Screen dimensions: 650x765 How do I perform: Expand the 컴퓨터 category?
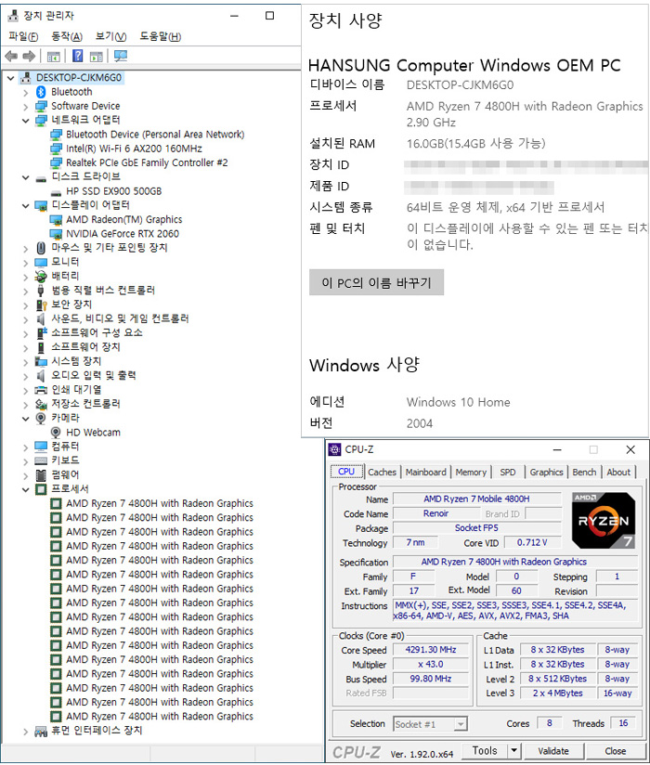pyautogui.click(x=26, y=447)
